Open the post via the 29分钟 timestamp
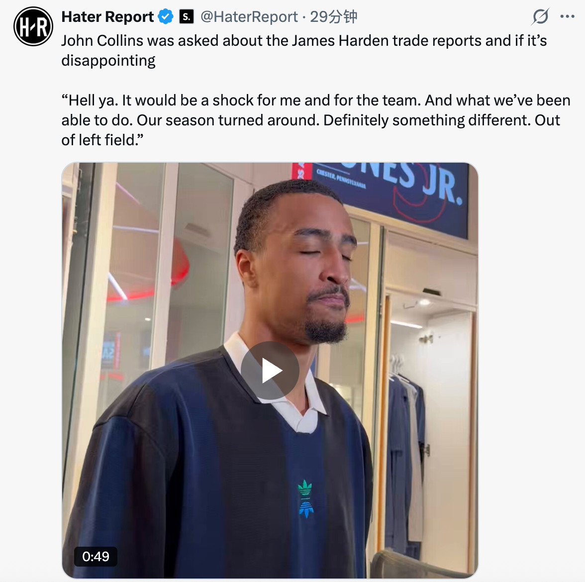 (x=333, y=17)
